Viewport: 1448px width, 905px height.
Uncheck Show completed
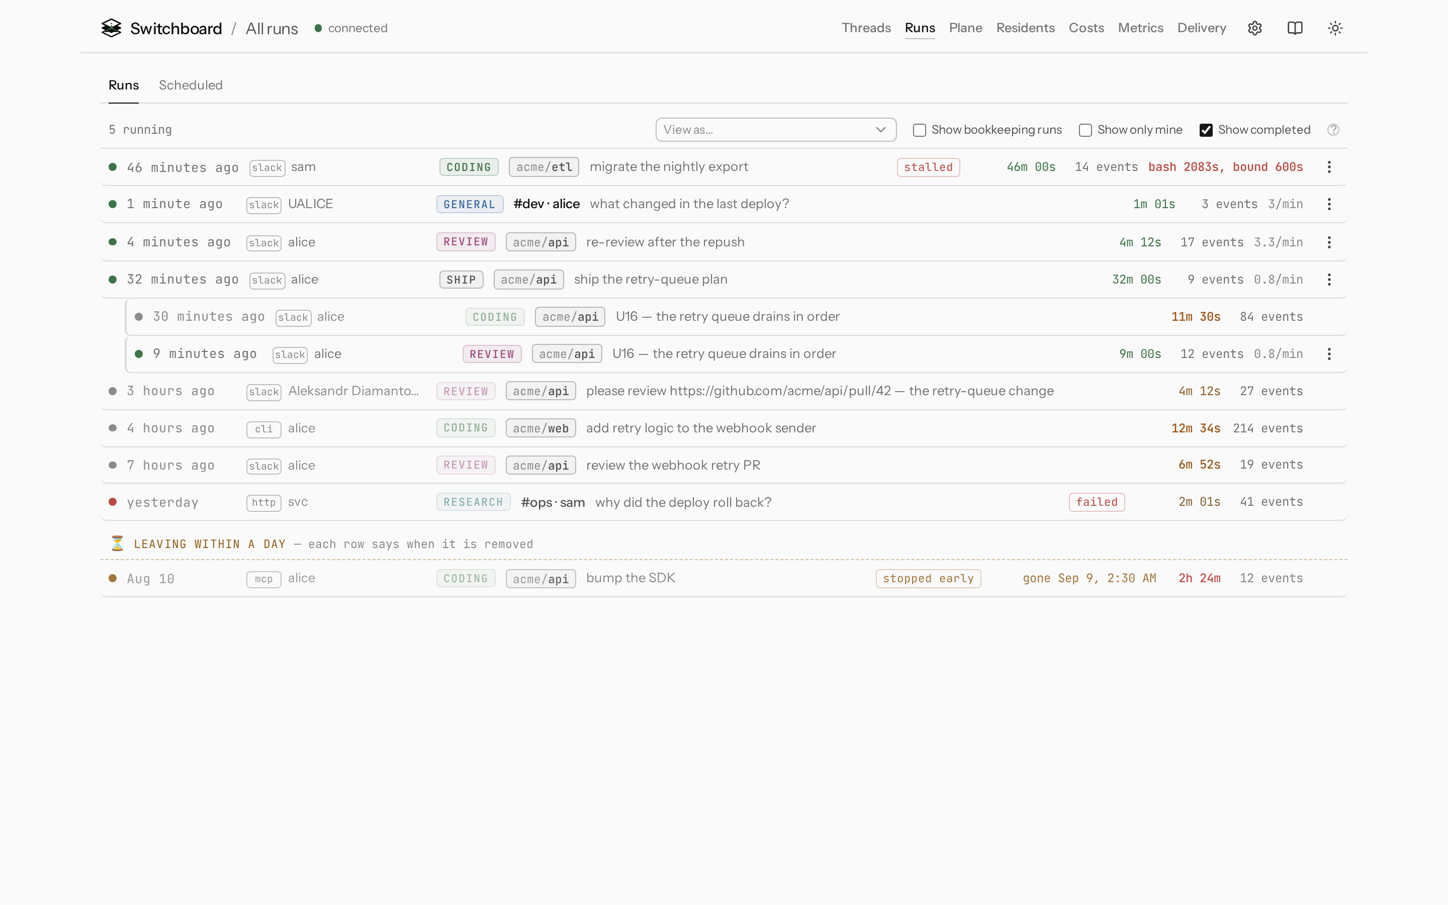1206,131
